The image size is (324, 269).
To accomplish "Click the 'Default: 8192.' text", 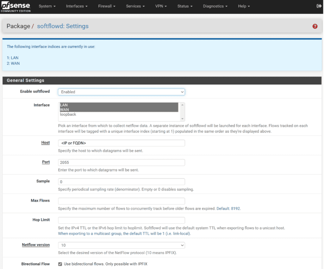I will (x=228, y=209).
